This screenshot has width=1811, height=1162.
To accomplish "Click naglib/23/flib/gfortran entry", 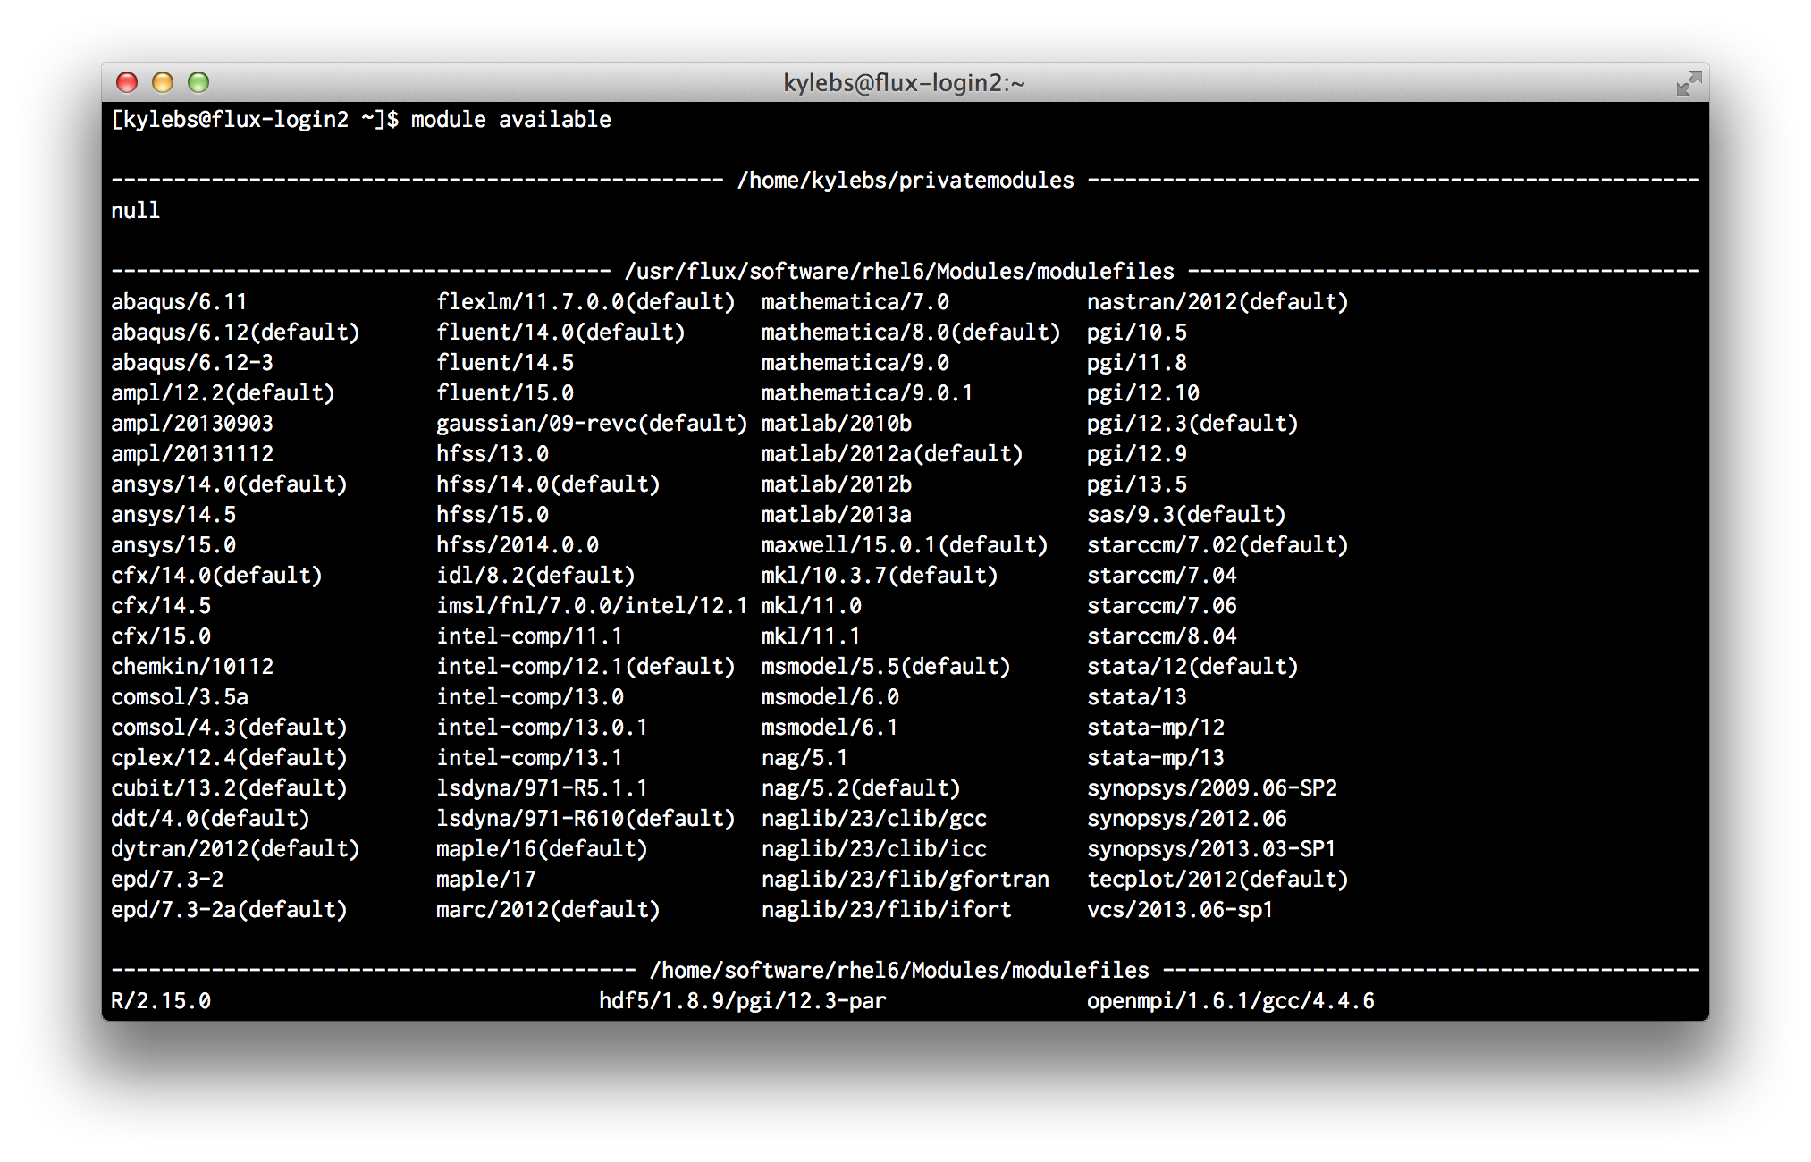I will coord(905,879).
